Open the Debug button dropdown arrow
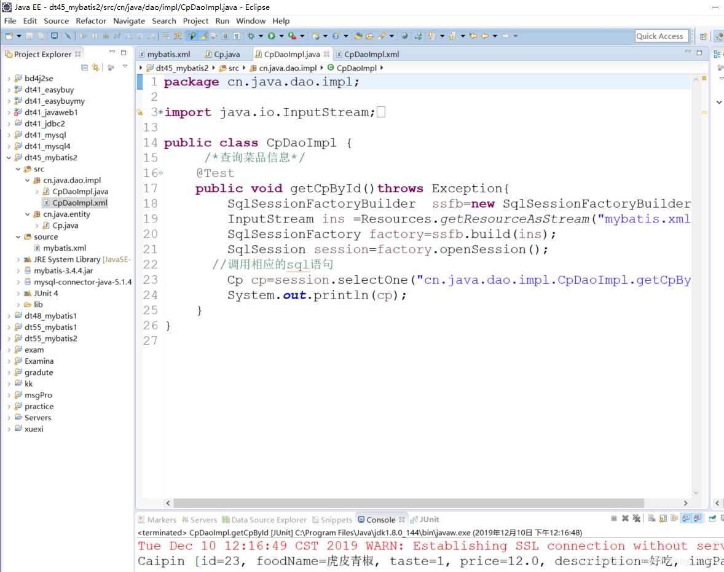 pyautogui.click(x=261, y=36)
